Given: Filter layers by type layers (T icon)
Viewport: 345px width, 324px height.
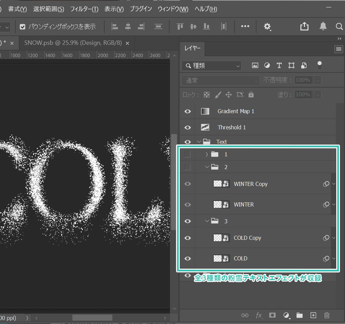Looking at the screenshot, I should [x=279, y=65].
